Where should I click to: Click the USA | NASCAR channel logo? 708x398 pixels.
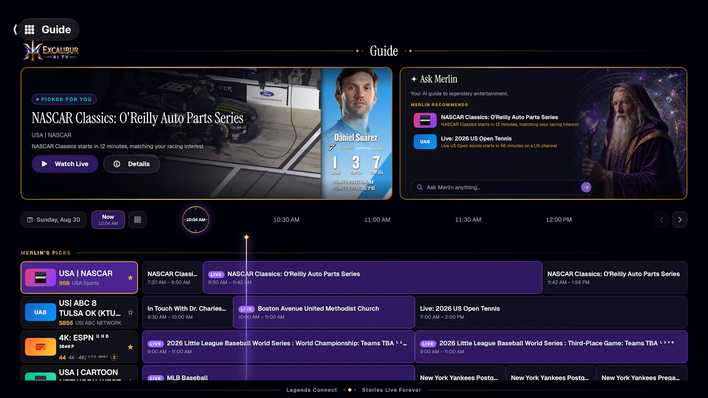pyautogui.click(x=40, y=278)
